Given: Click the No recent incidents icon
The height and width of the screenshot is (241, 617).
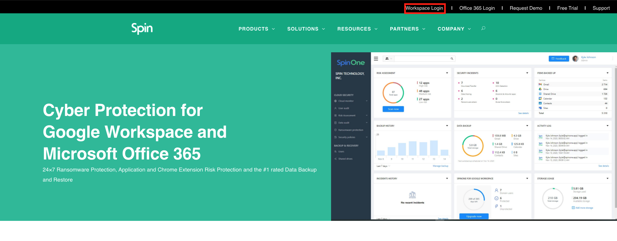Looking at the screenshot, I should pyautogui.click(x=412, y=195).
